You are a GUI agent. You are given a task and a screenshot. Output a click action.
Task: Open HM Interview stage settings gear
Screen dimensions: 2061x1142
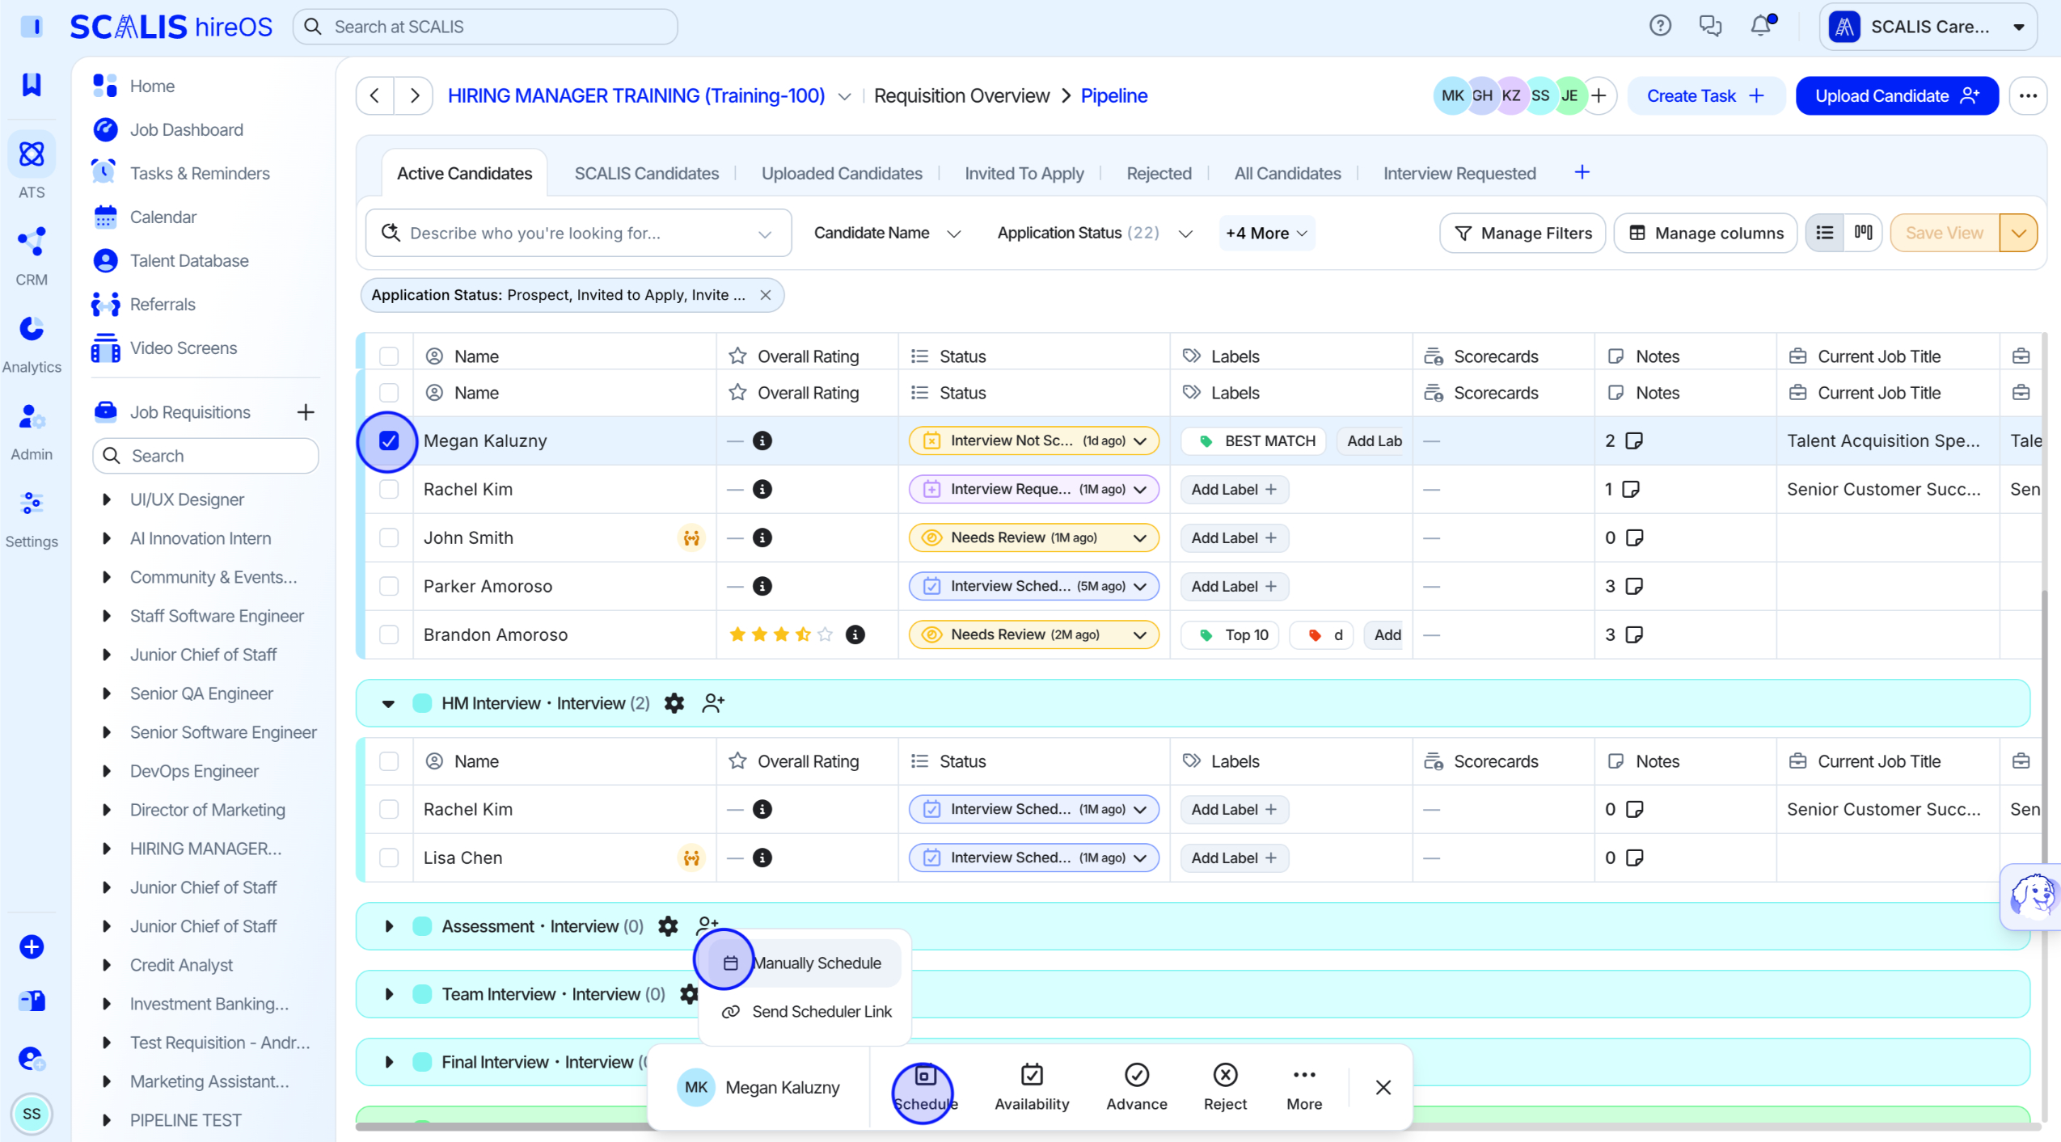coord(674,703)
